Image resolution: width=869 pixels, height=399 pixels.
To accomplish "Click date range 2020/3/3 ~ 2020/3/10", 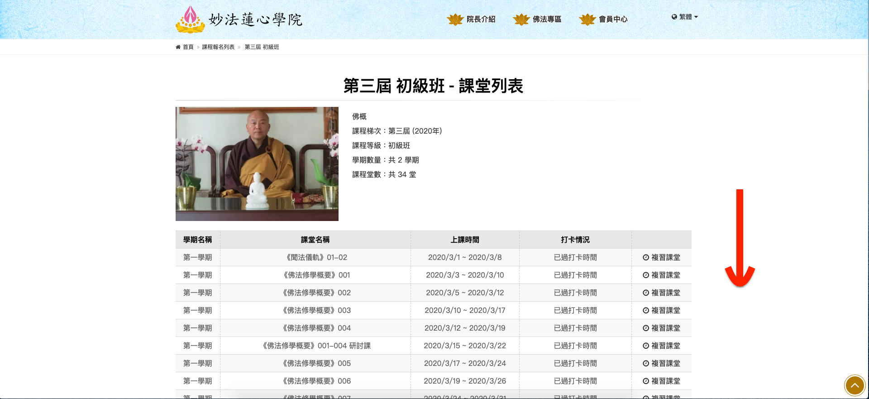I will (x=465, y=275).
